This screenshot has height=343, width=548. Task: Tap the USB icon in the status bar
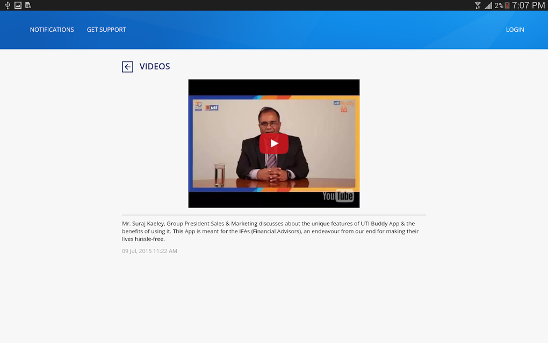click(8, 5)
